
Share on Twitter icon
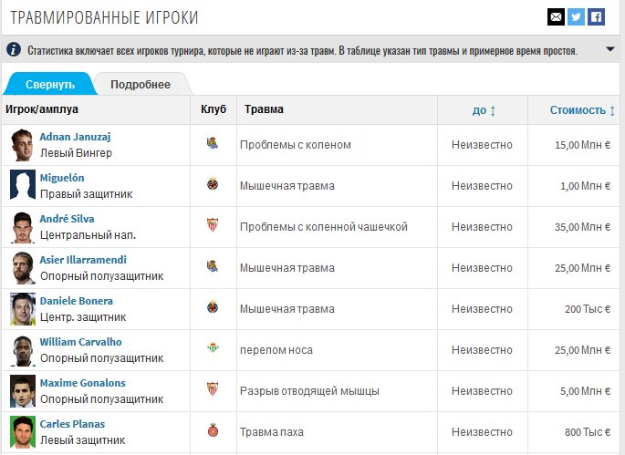click(576, 16)
